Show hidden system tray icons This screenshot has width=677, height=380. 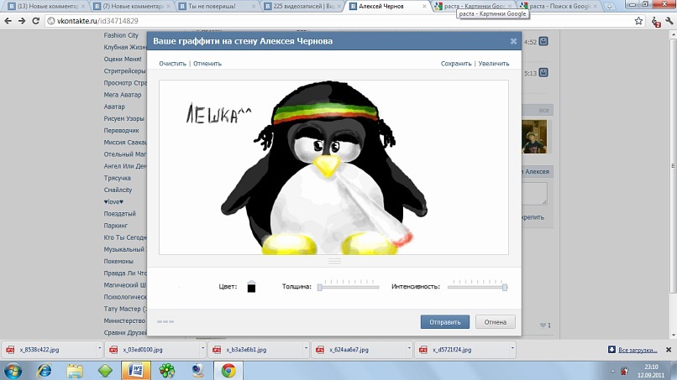[612, 371]
